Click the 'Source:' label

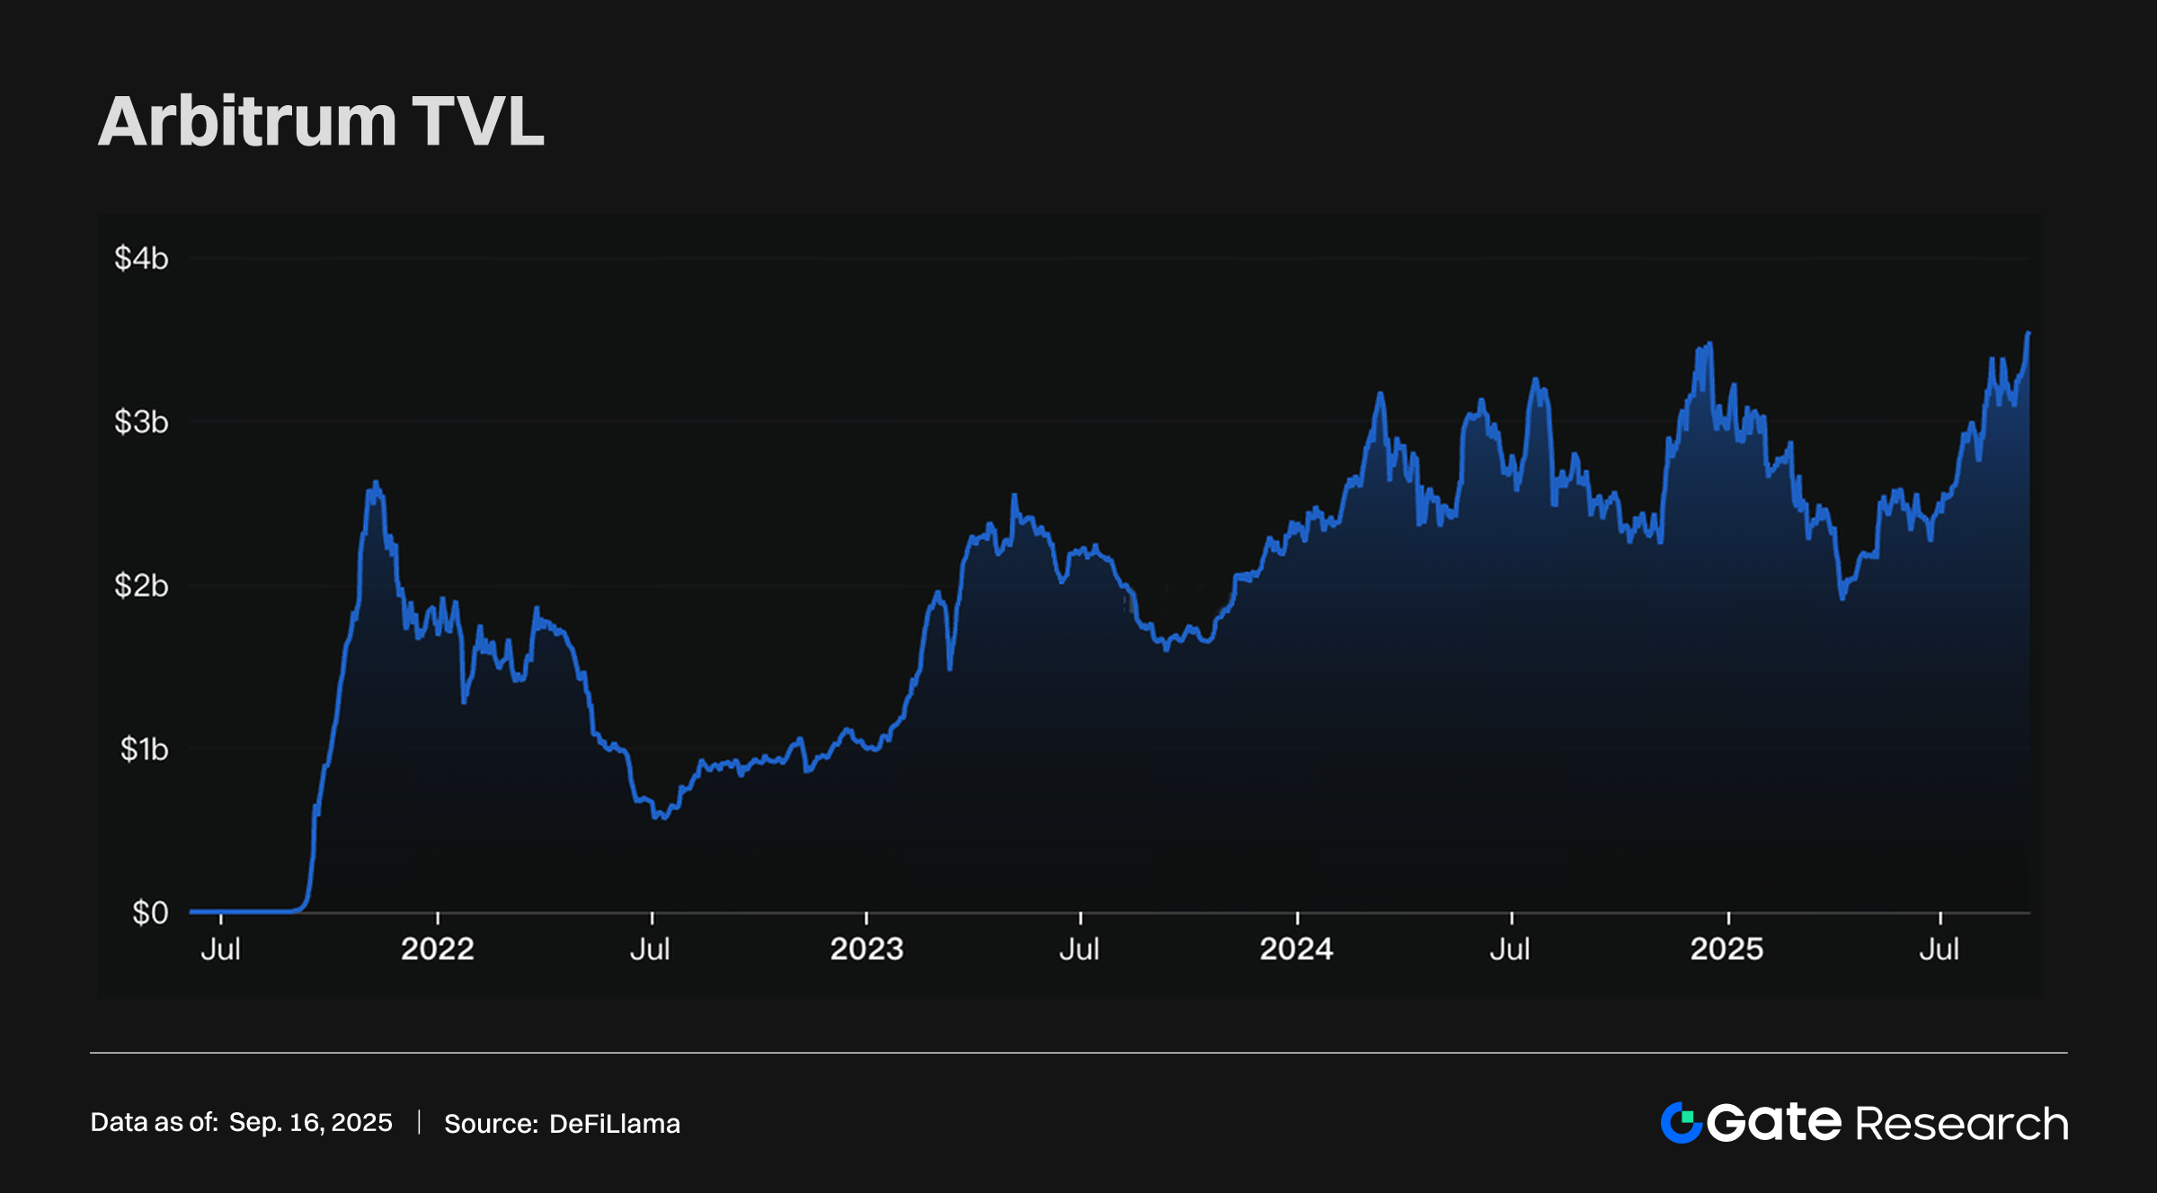pyautogui.click(x=491, y=1124)
